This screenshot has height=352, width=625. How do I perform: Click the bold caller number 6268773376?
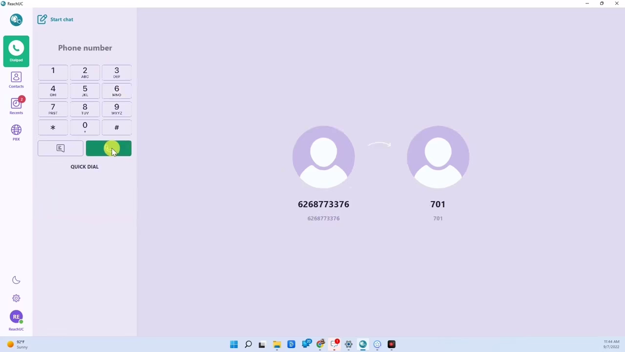(323, 204)
